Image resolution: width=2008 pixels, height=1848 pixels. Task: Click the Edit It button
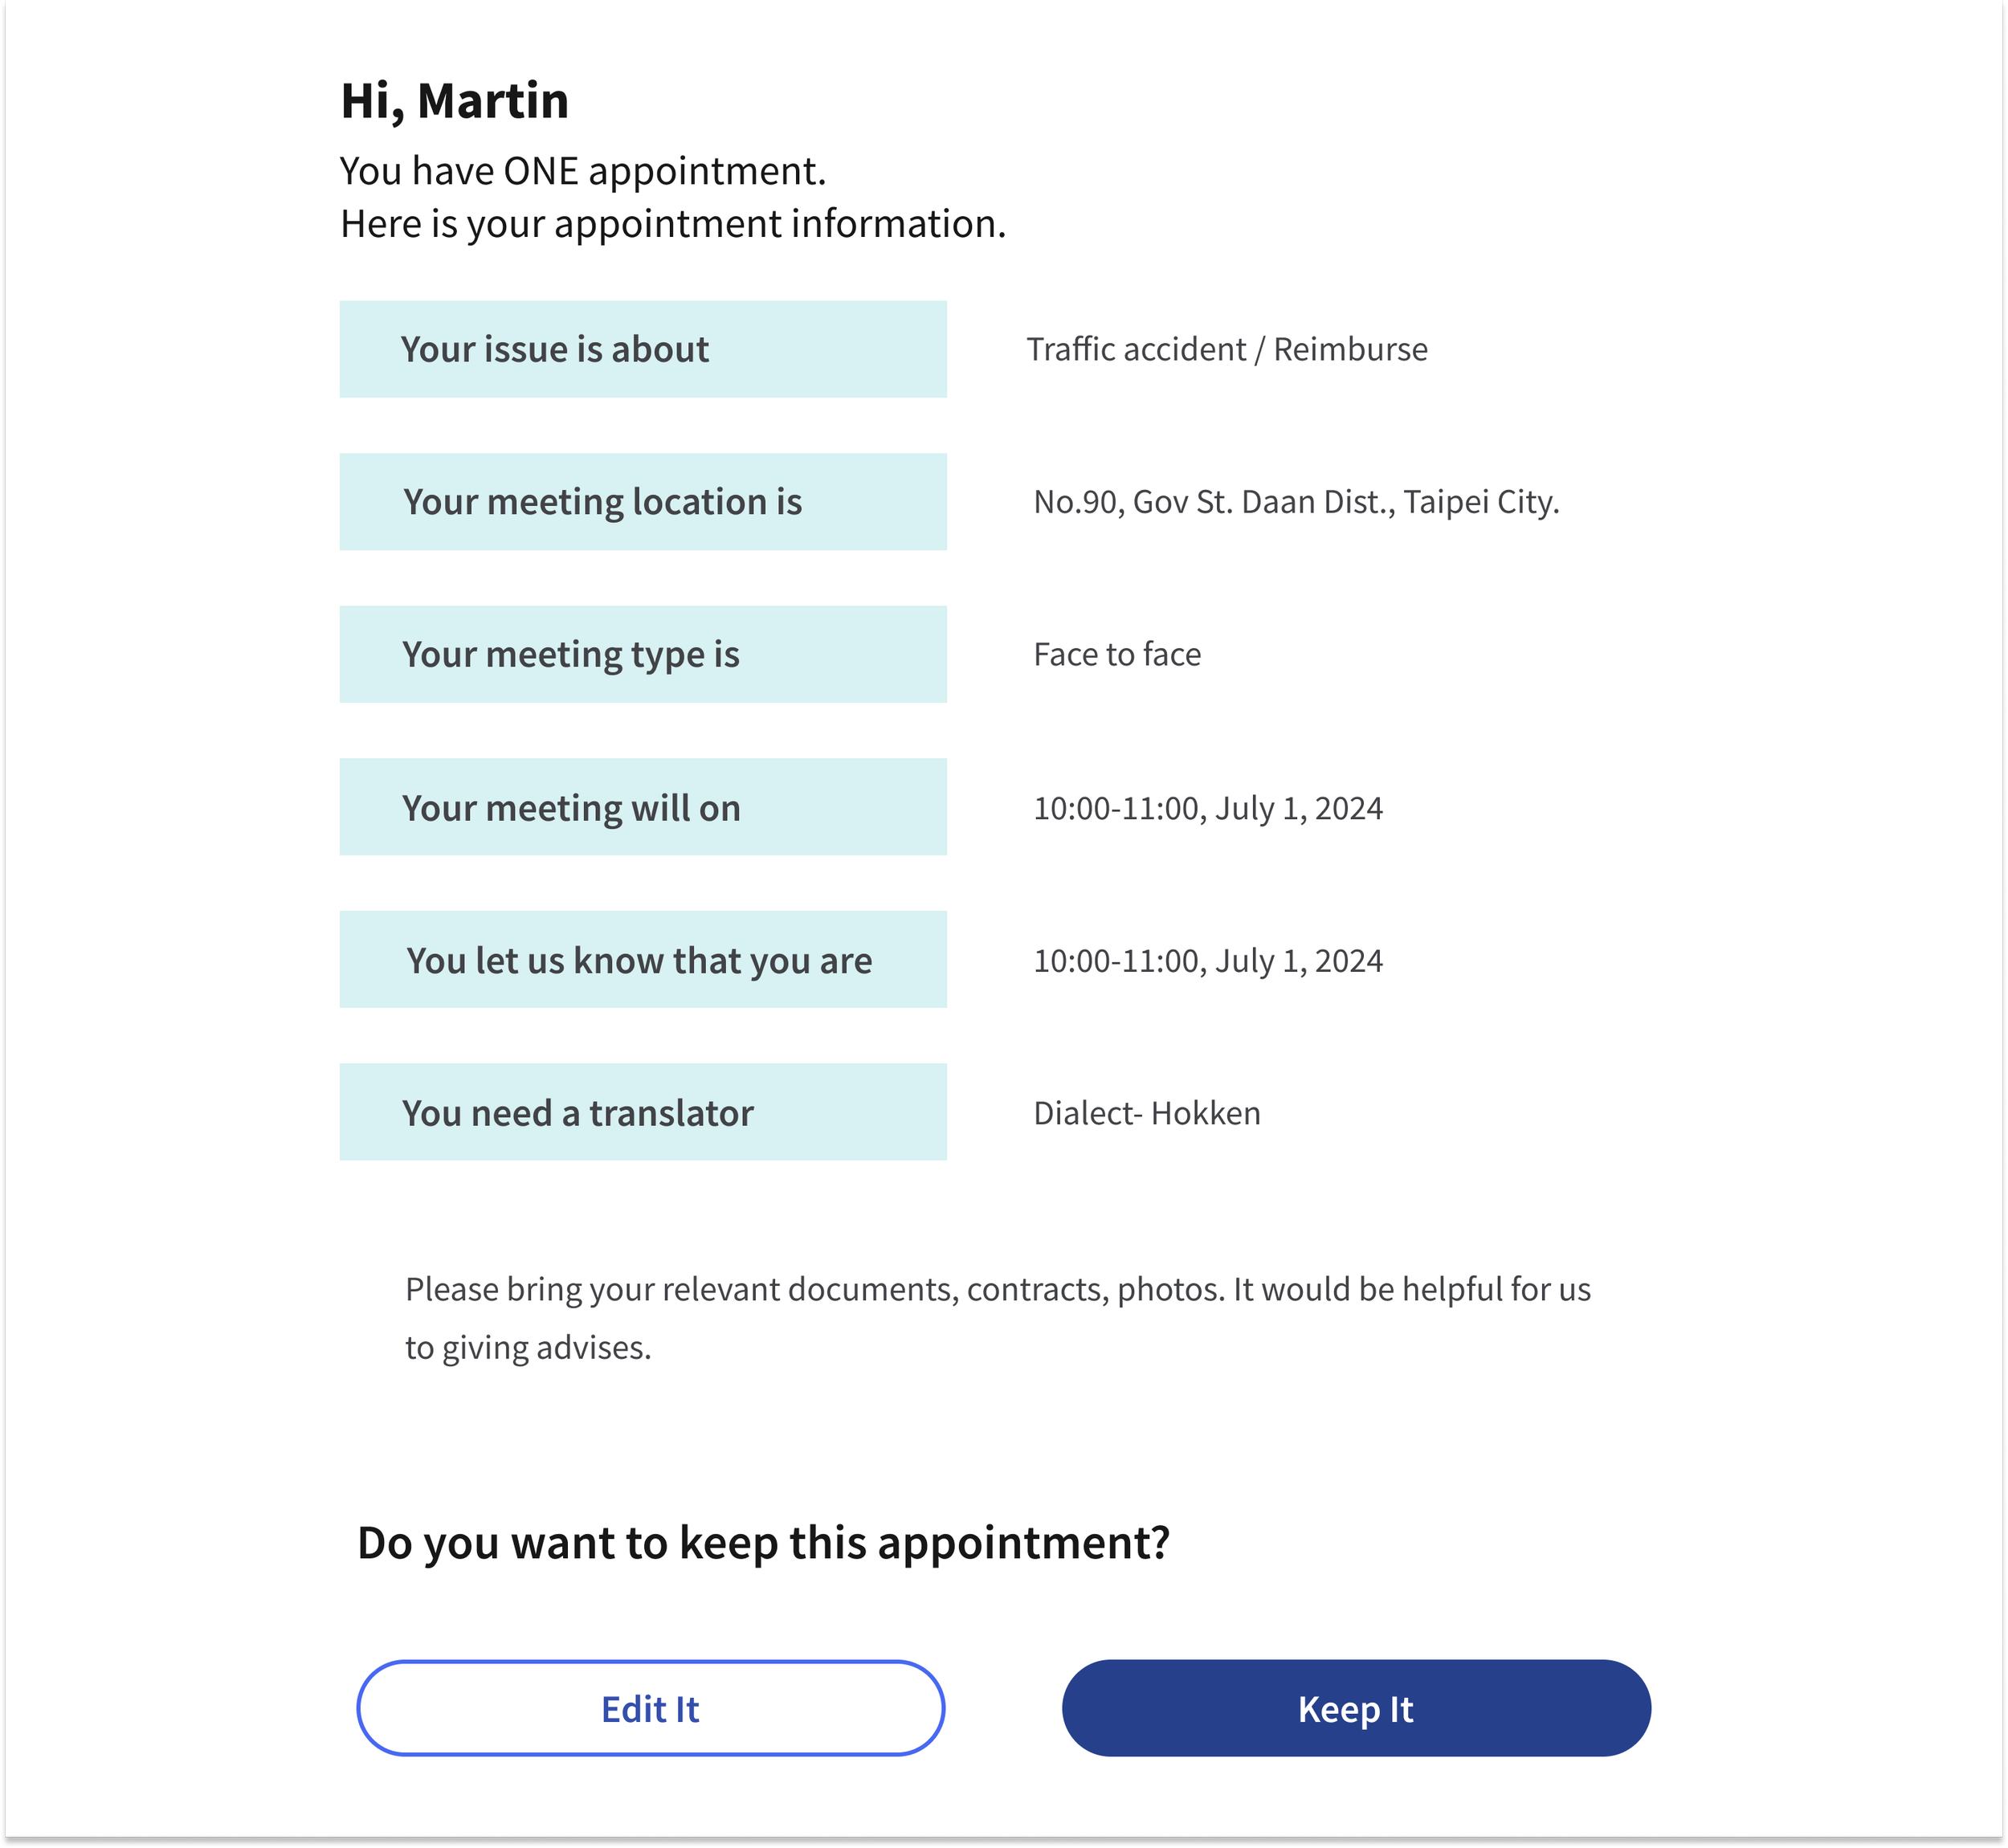pyautogui.click(x=650, y=1708)
